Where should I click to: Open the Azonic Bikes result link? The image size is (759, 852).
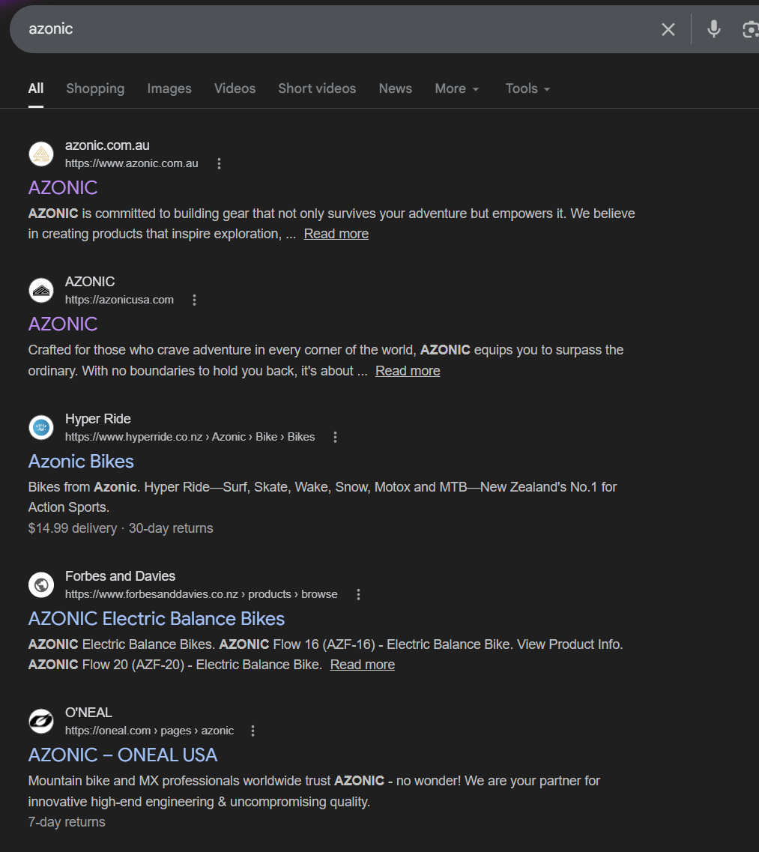tap(81, 461)
